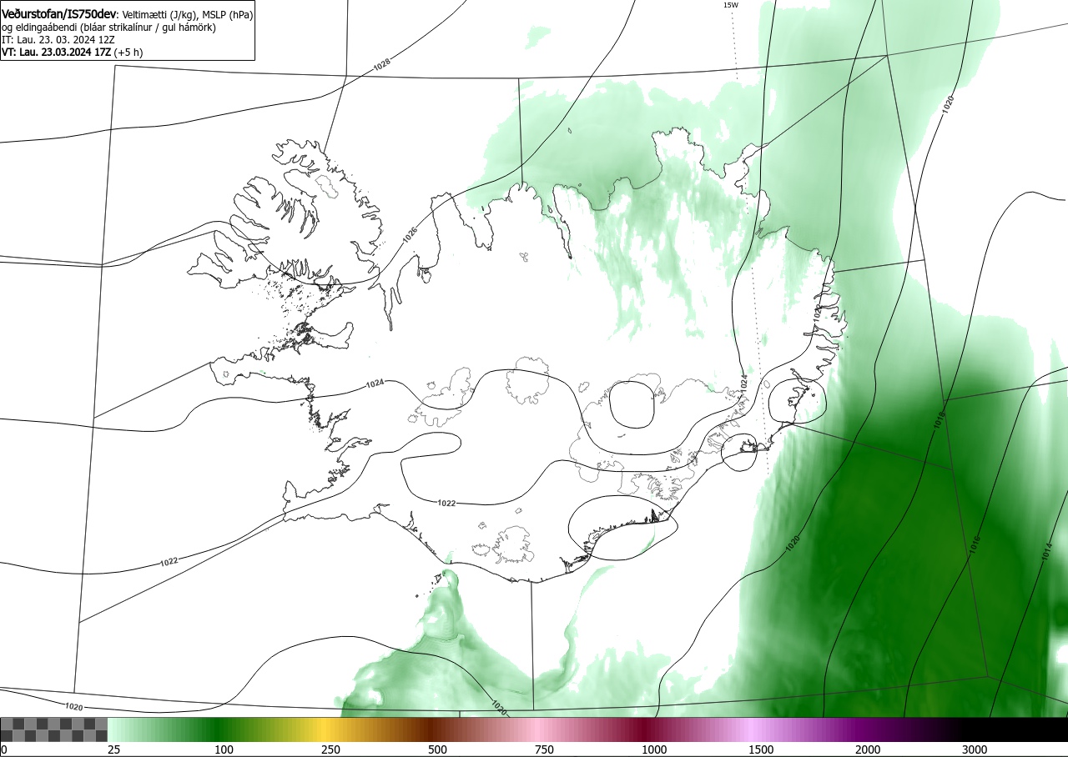Click the color bar tick label 0
Screen dimensions: 1068x757
click(3, 749)
